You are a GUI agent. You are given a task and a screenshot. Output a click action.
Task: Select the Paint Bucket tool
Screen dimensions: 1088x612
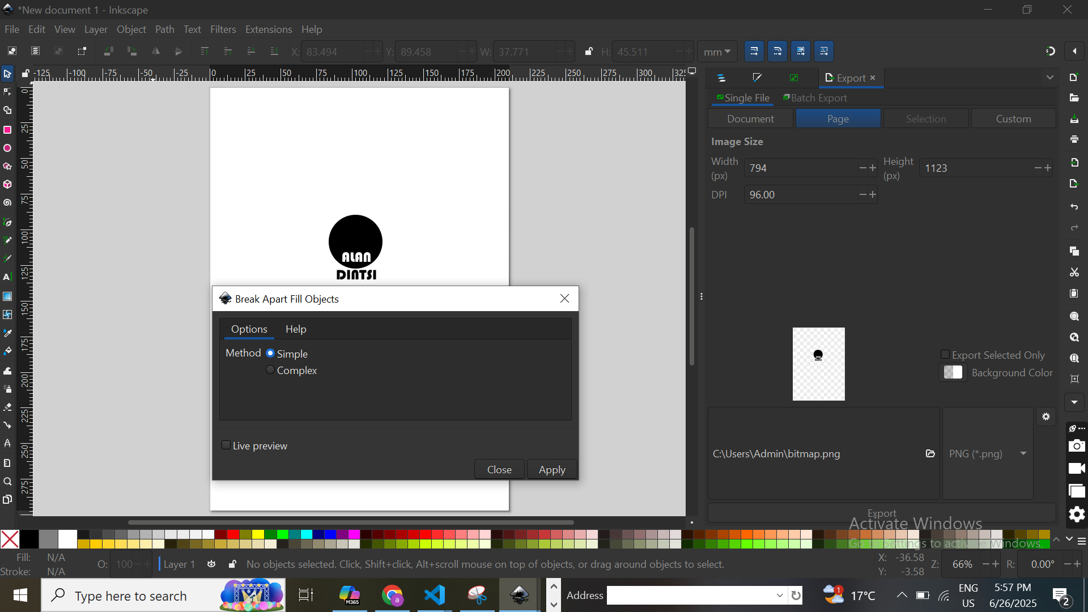tap(7, 351)
